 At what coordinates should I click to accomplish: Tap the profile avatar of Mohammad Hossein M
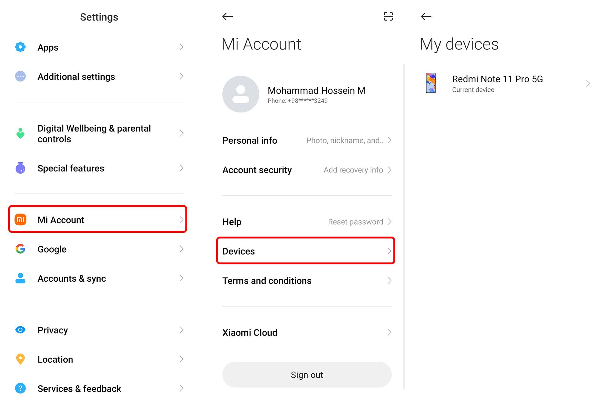pyautogui.click(x=241, y=94)
